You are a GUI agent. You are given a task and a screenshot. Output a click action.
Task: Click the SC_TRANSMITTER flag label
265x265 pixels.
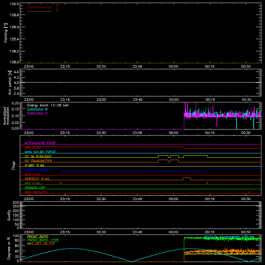coord(38,161)
